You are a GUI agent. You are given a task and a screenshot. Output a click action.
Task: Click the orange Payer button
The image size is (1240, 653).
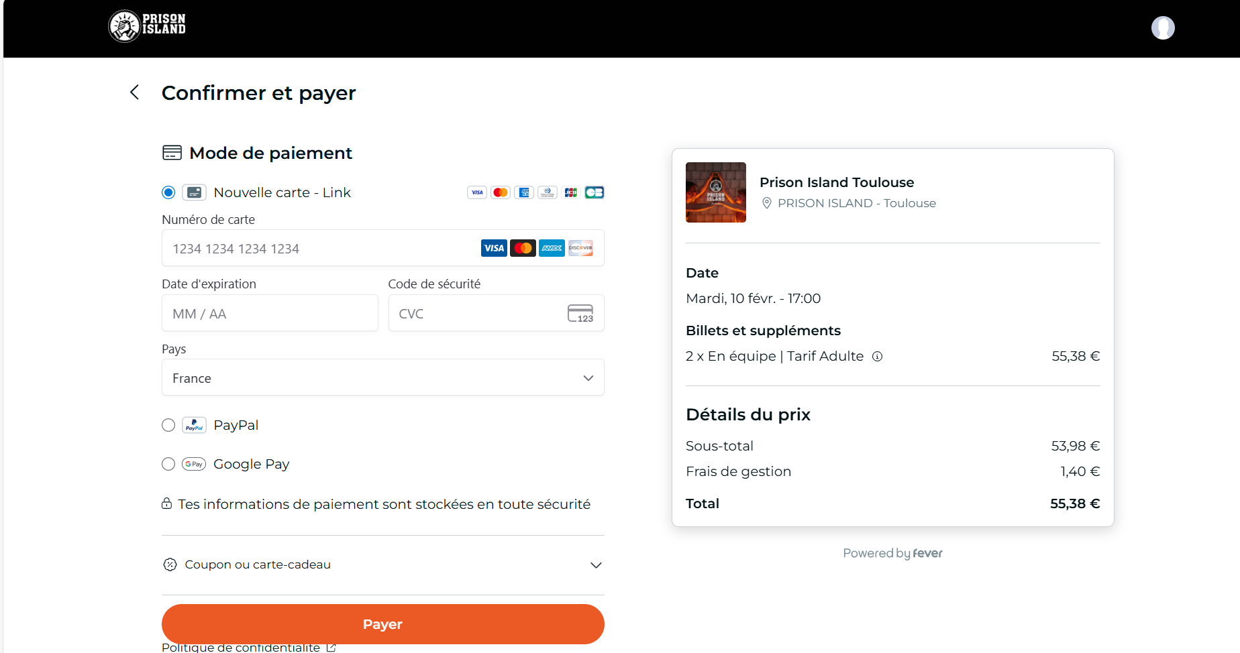coord(383,624)
